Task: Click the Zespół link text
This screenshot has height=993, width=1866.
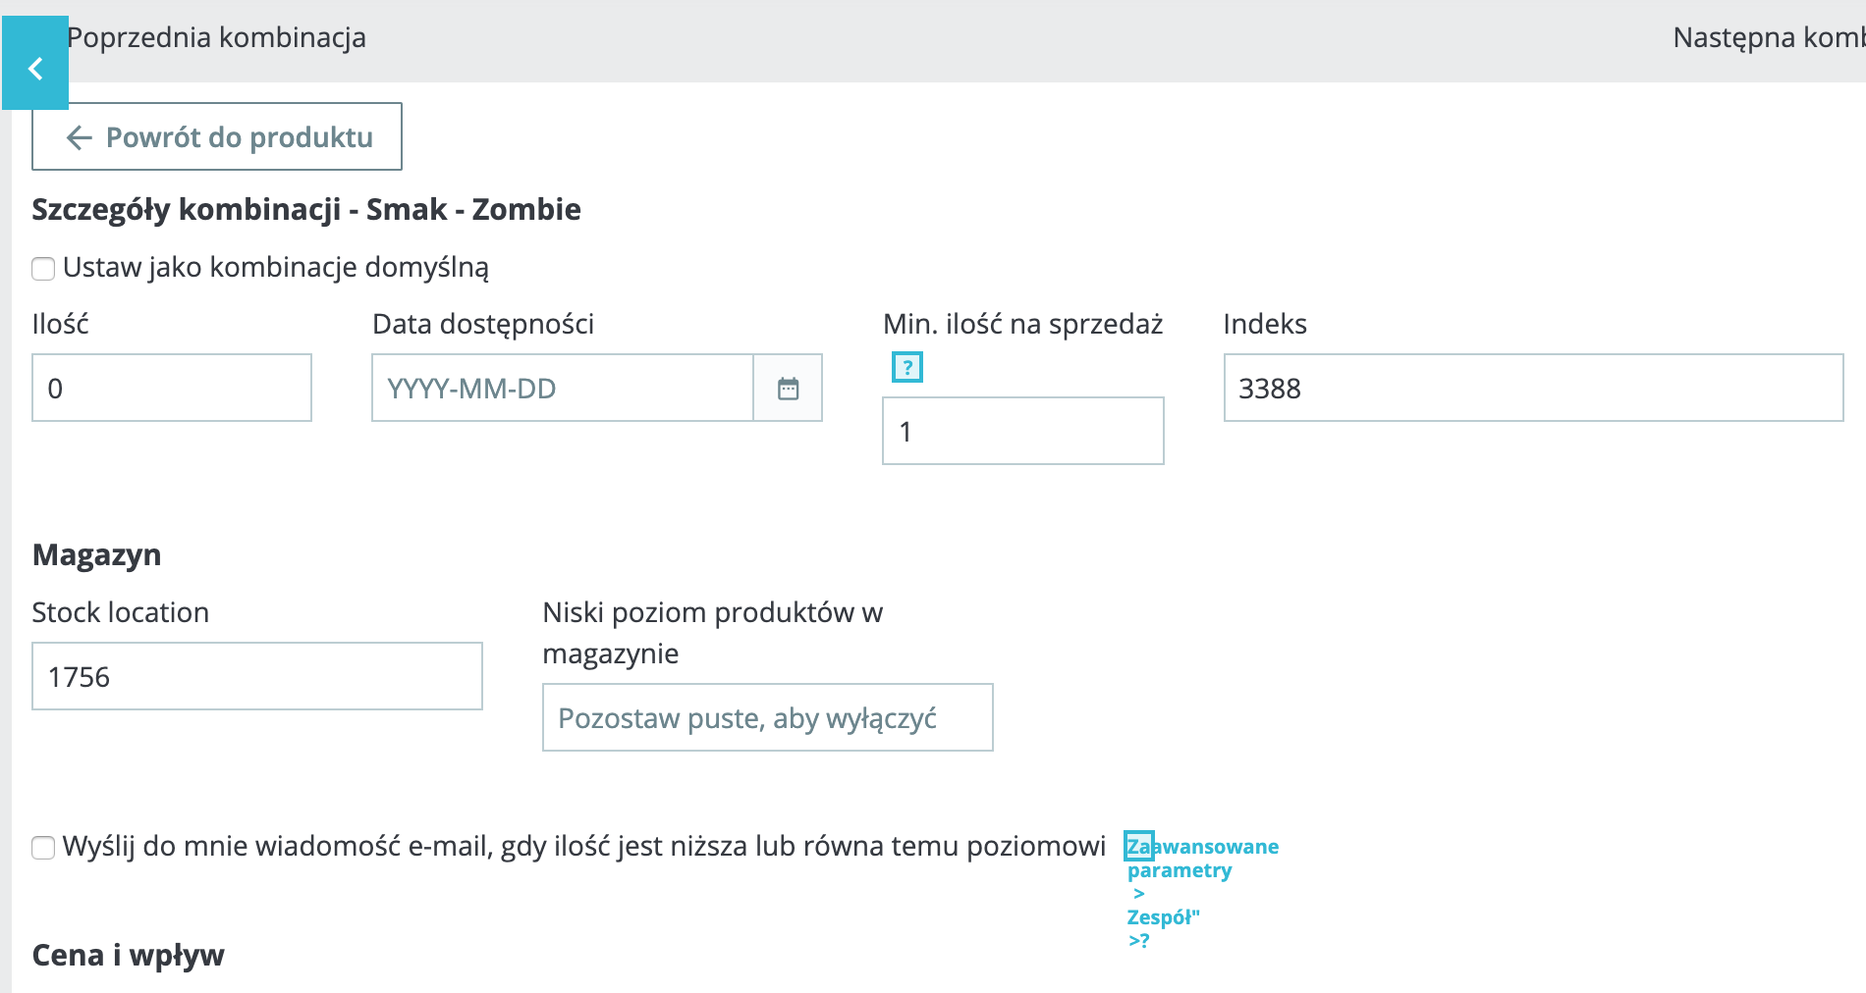Action: (1163, 917)
